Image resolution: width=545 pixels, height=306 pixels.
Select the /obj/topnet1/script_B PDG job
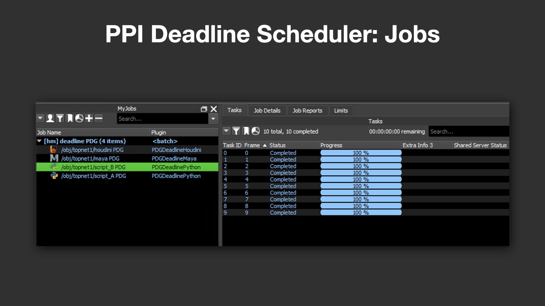[x=93, y=167]
